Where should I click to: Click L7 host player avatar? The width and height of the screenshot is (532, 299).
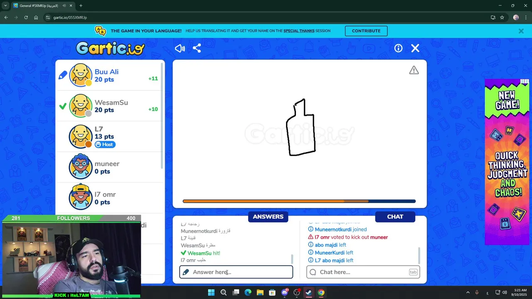80,136
